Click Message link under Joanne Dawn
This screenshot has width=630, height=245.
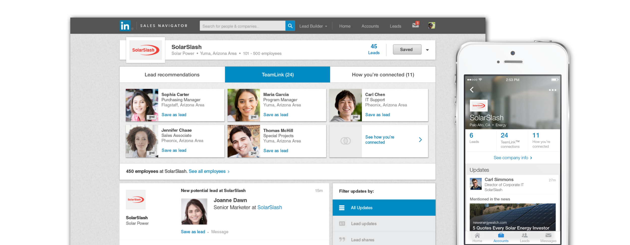[220, 232]
